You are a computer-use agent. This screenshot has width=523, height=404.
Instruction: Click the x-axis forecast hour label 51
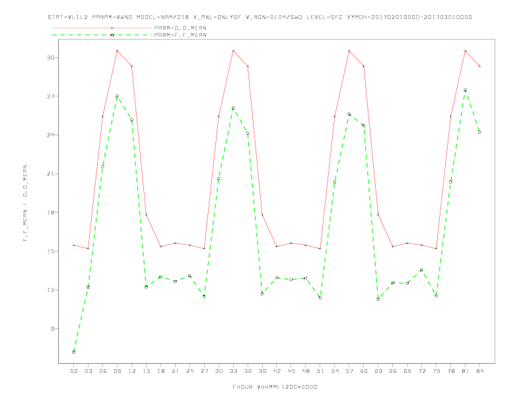[320, 371]
